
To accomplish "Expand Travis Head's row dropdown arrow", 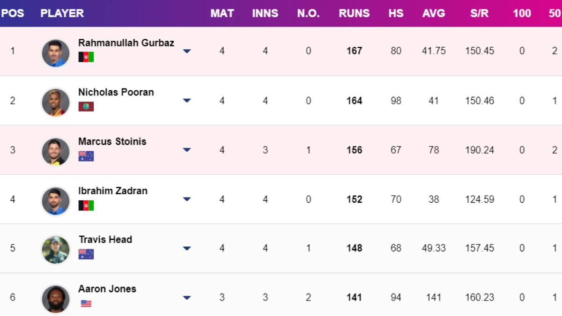I will pos(187,248).
